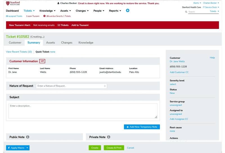Image resolution: width=225 pixels, height=153 pixels.
Task: Switch to the Assets tab
Action: (51, 43)
